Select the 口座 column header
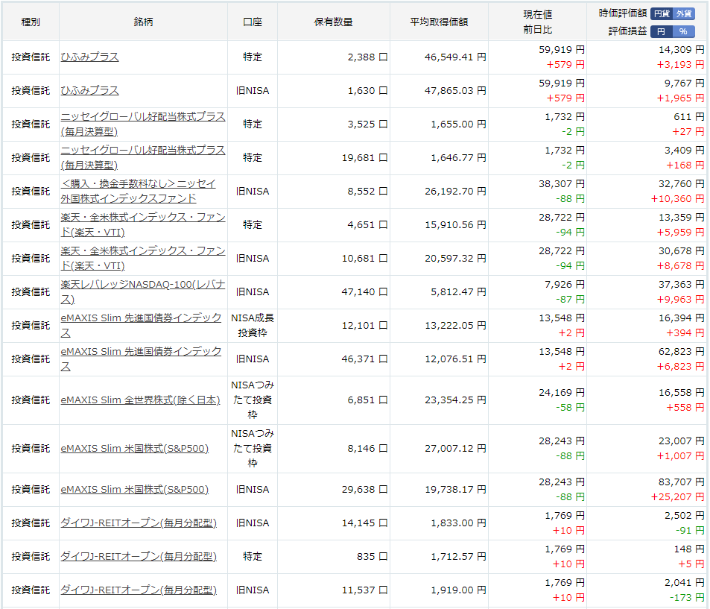The width and height of the screenshot is (710, 609). click(x=253, y=22)
